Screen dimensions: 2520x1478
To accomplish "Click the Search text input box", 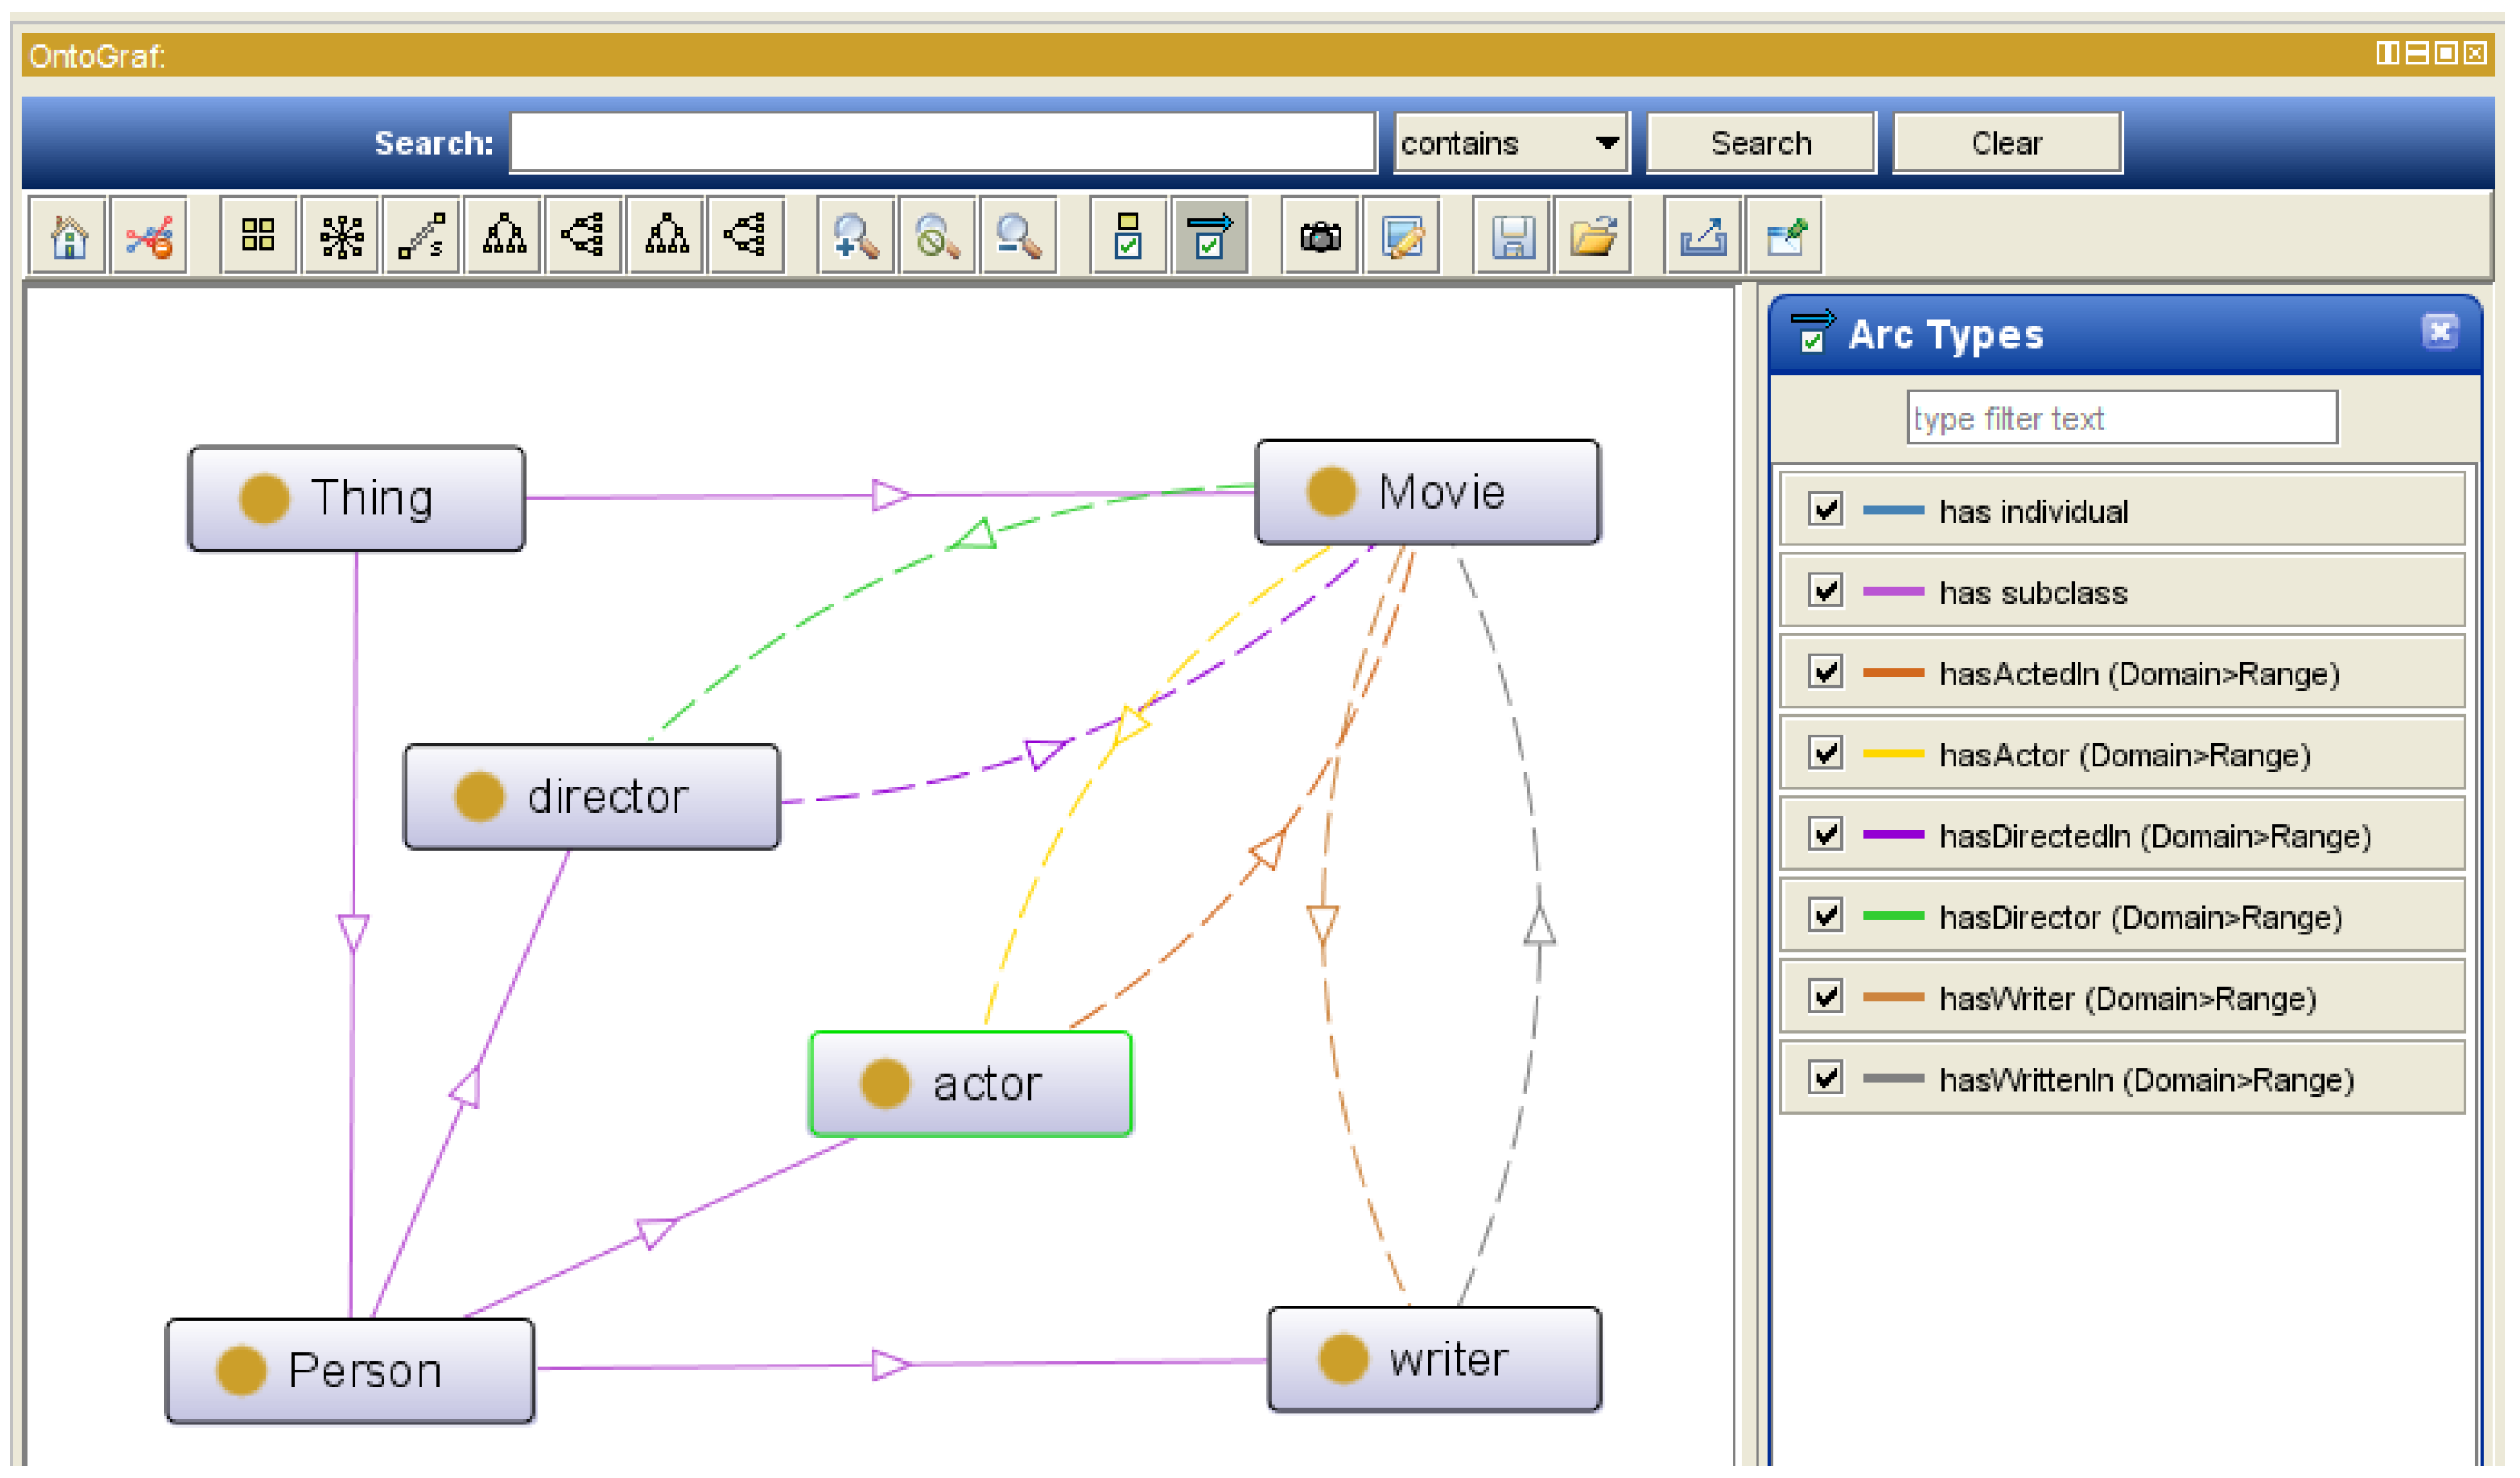I will (x=943, y=143).
